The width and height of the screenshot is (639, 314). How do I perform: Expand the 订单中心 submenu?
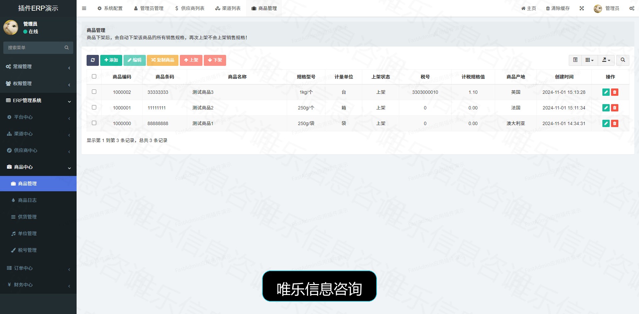pos(38,268)
